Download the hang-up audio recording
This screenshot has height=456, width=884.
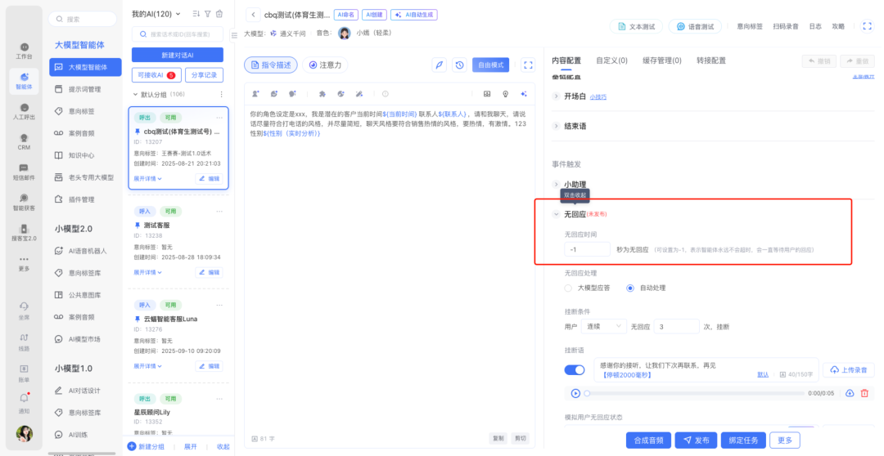850,393
